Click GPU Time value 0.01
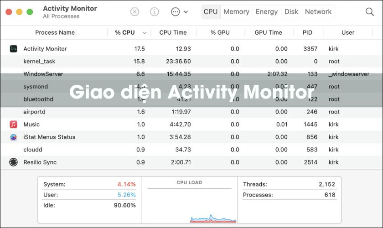The image size is (383, 228). (282, 124)
